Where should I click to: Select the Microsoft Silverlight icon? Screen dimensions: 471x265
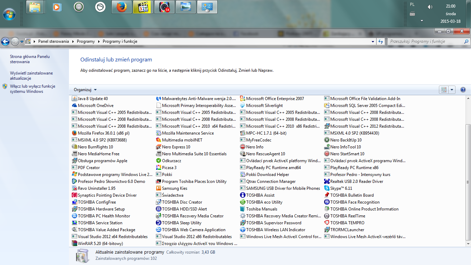243,106
